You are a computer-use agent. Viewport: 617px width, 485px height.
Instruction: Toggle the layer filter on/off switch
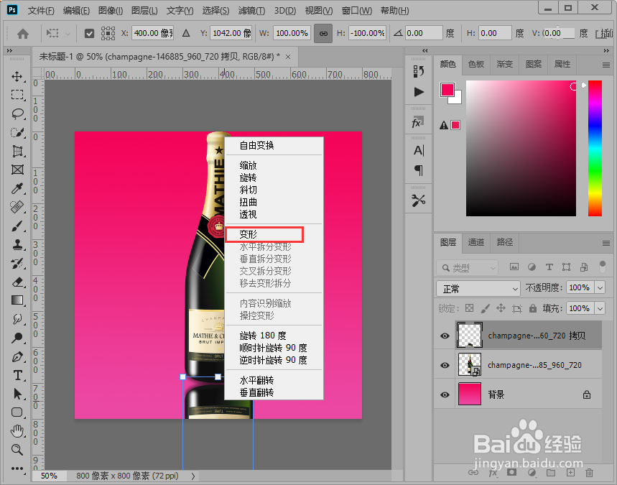[x=602, y=267]
